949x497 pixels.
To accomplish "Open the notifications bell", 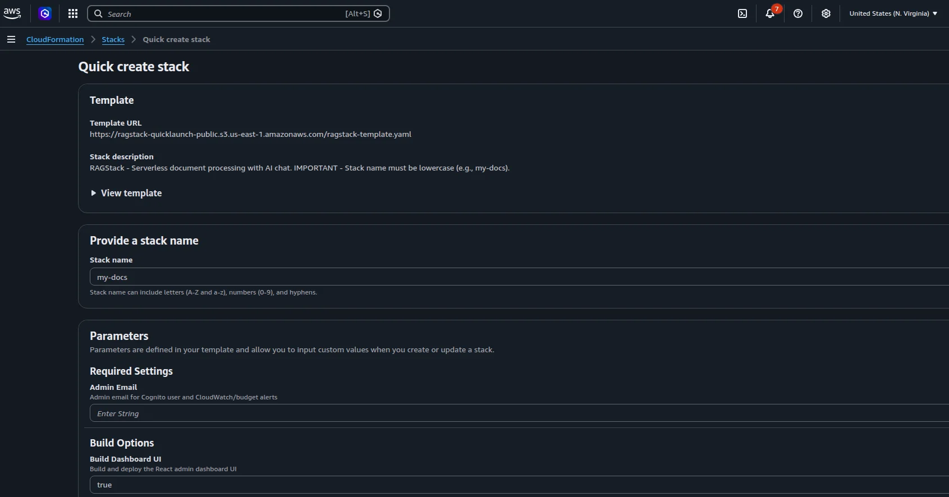I will click(x=770, y=13).
